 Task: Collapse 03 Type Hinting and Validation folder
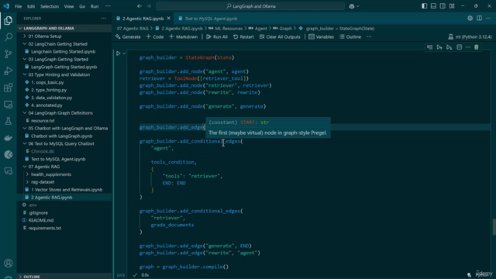25,74
